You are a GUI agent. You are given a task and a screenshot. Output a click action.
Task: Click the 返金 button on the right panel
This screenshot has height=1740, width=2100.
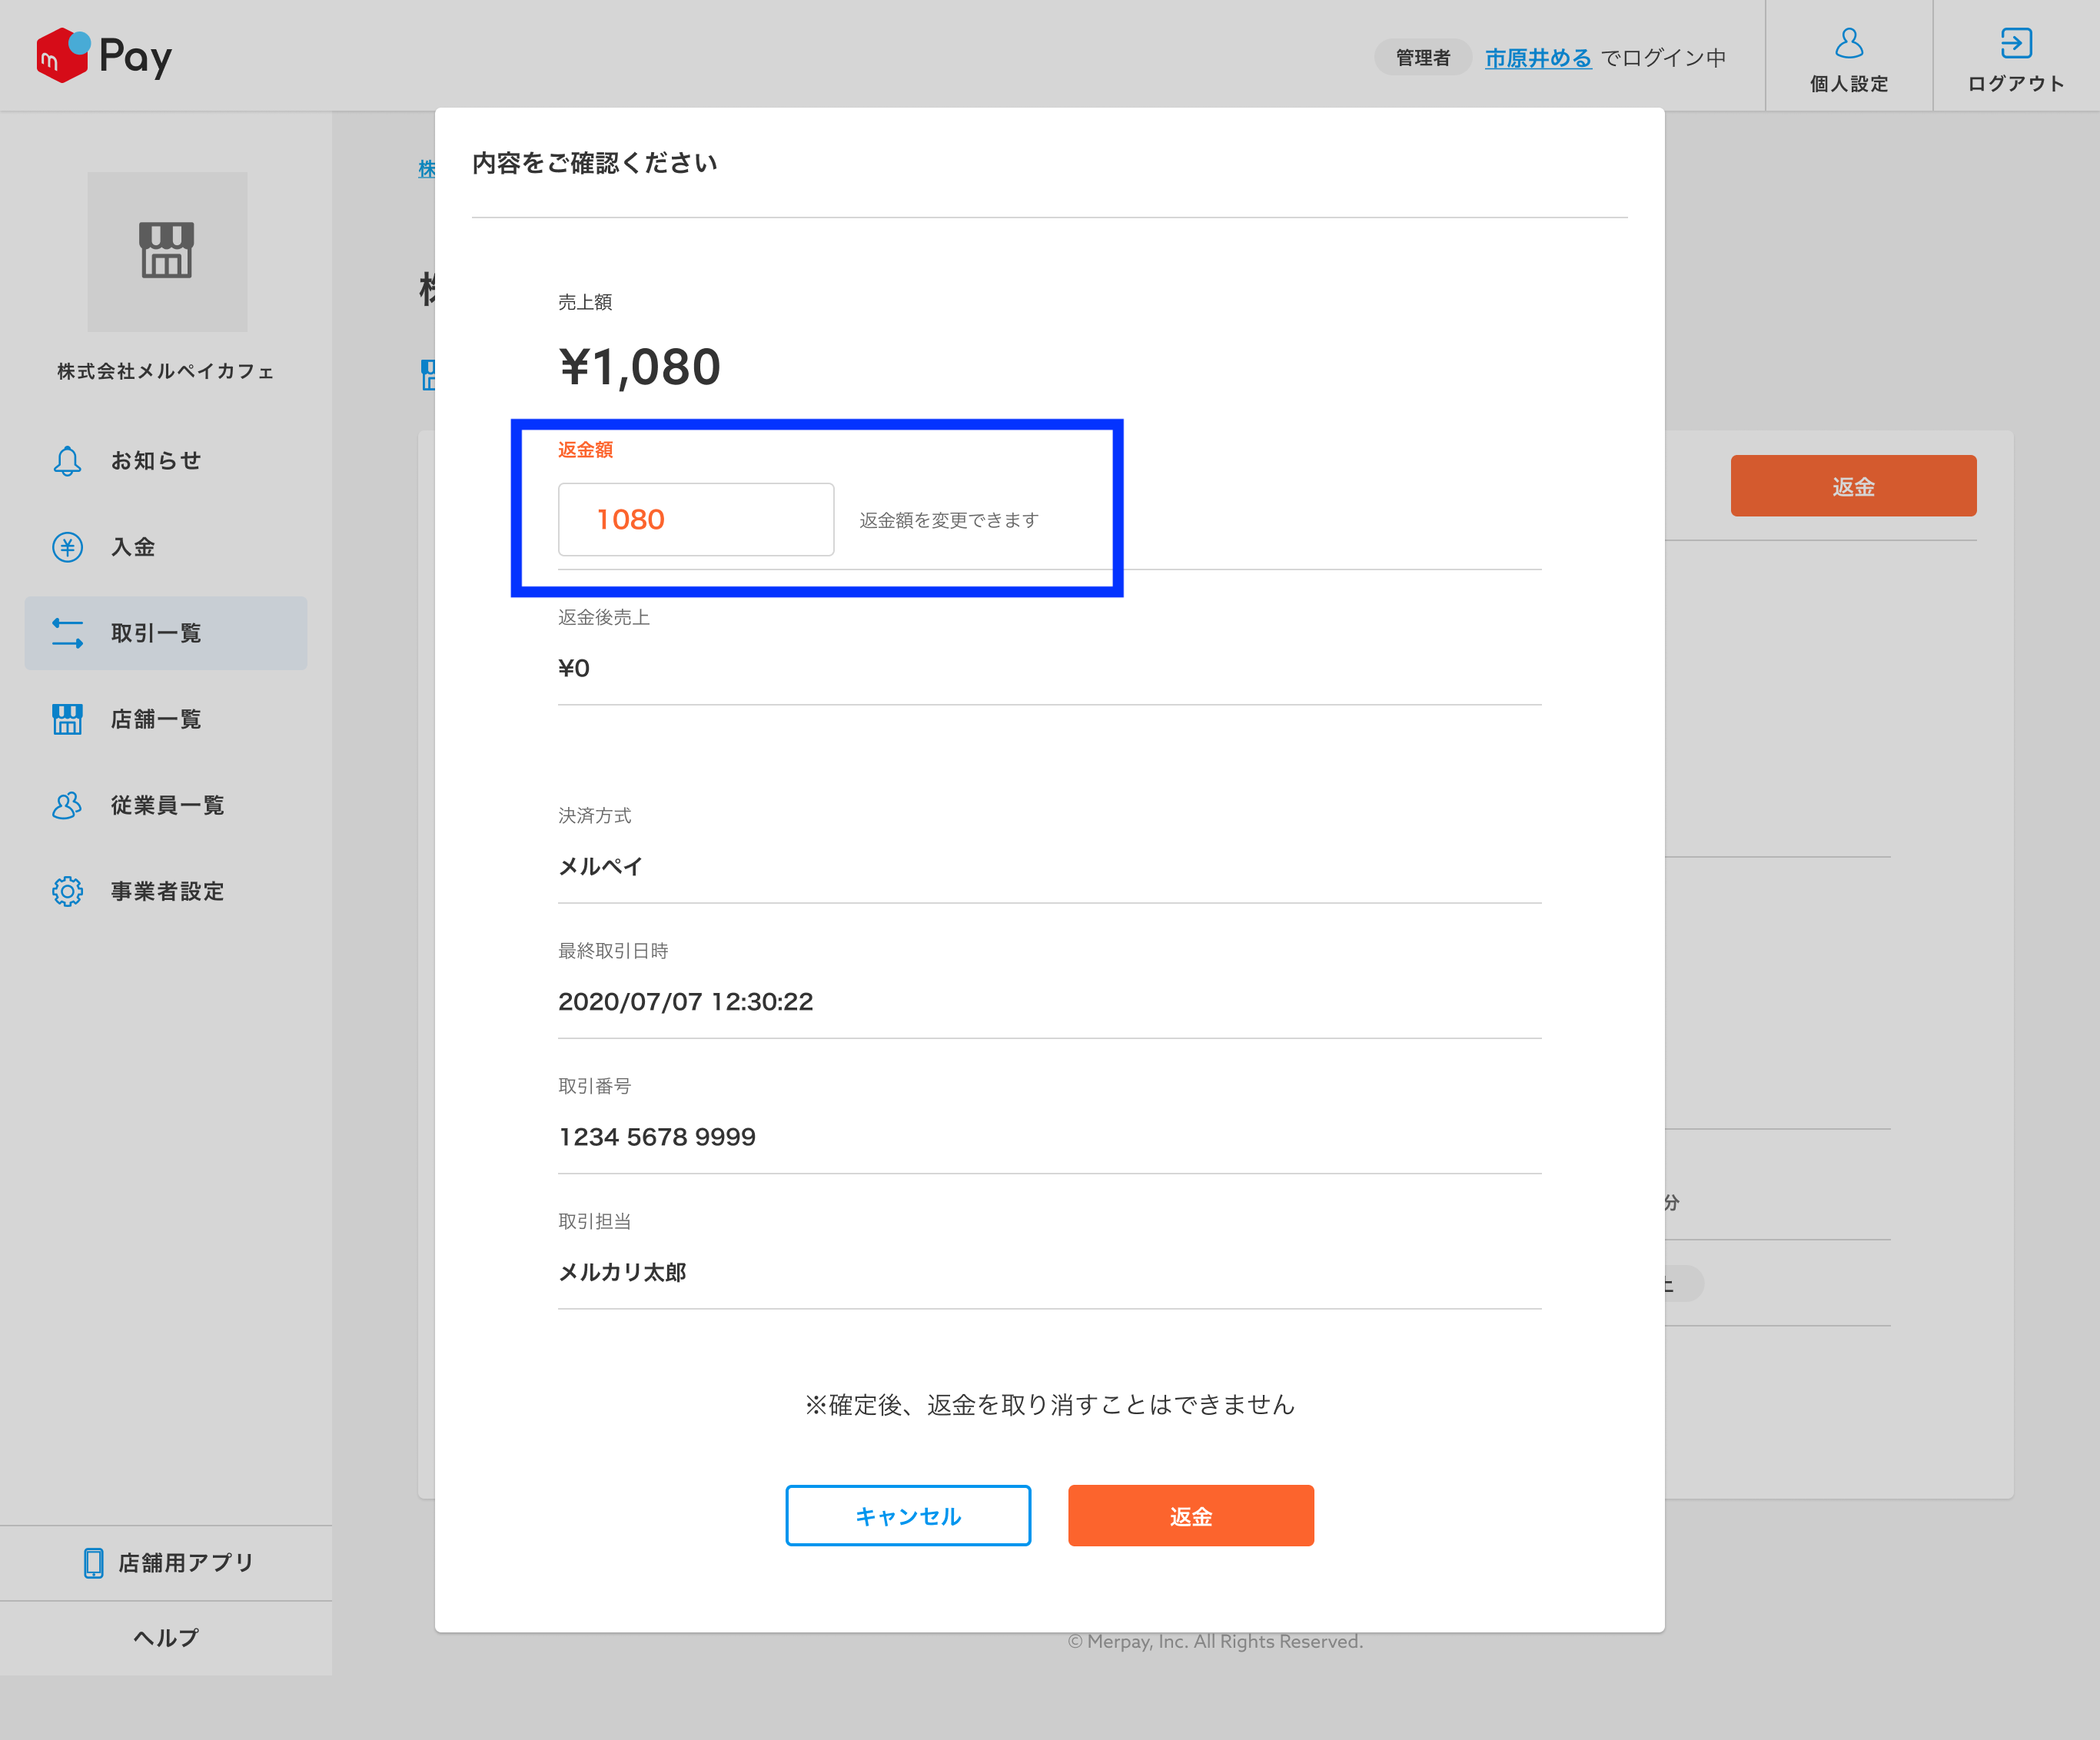tap(1853, 486)
